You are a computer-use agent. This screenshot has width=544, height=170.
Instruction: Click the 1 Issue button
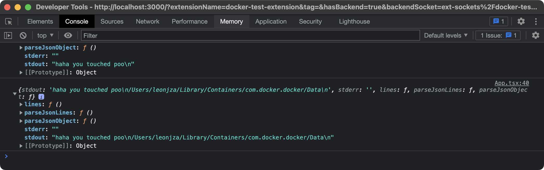(498, 36)
